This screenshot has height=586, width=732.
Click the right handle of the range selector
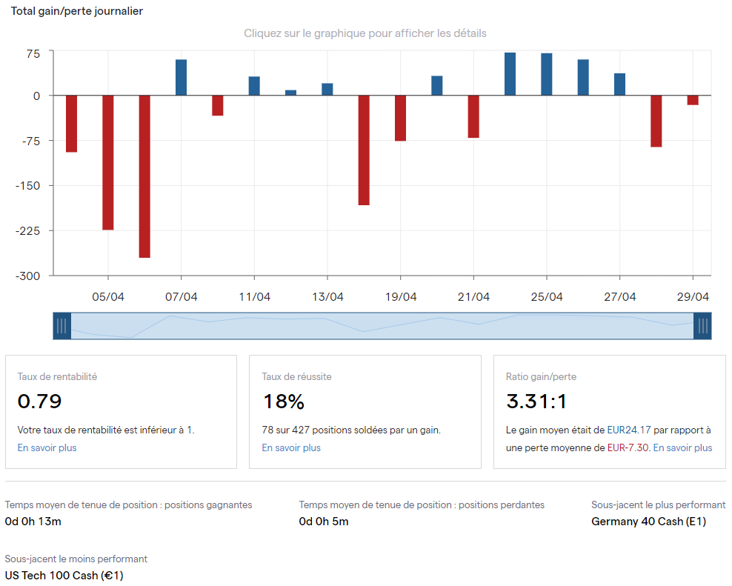point(702,326)
